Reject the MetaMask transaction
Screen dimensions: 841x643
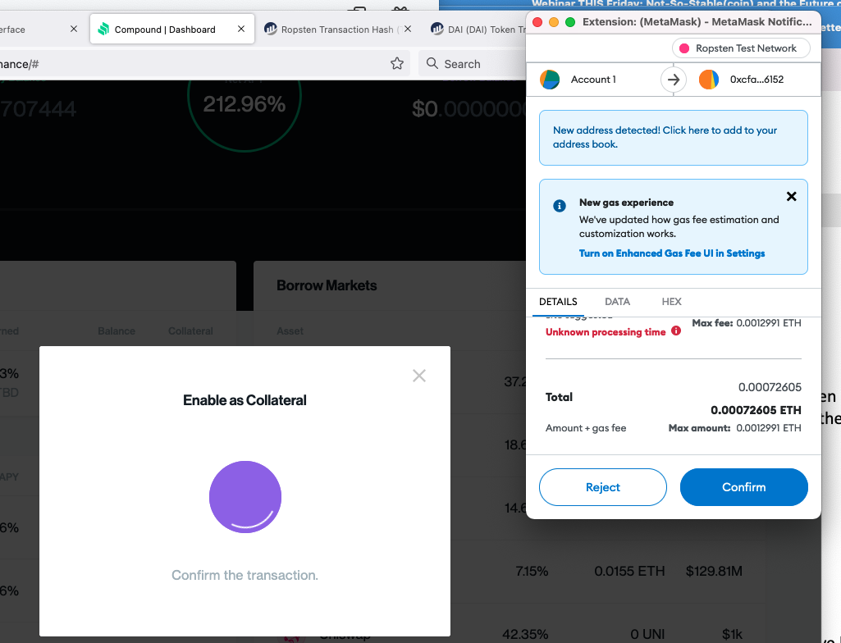click(x=603, y=487)
